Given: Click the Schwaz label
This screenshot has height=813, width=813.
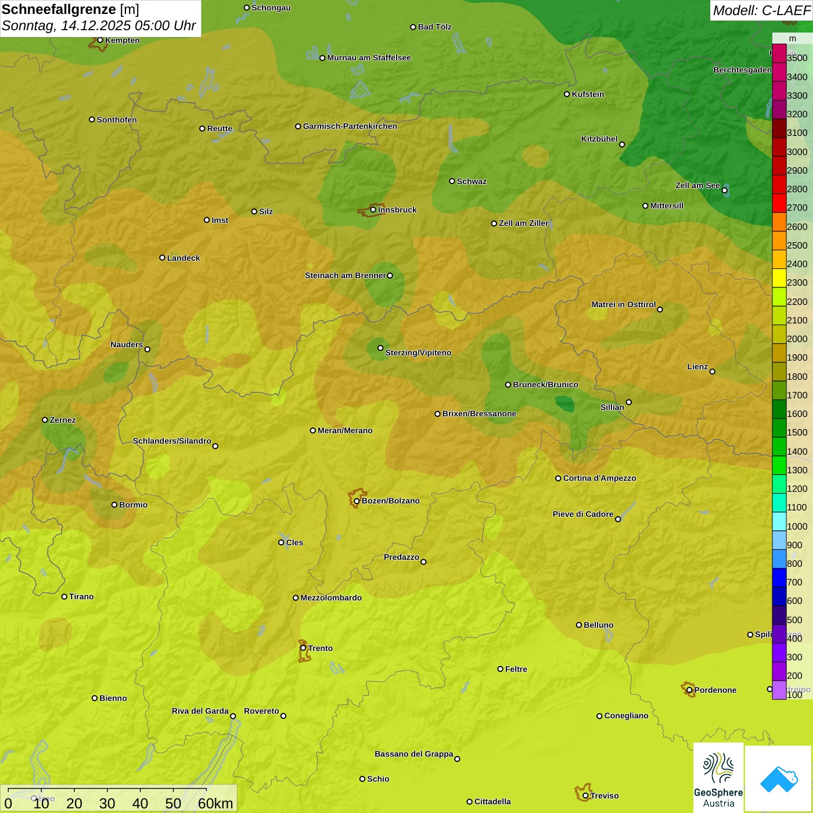Looking at the screenshot, I should click(472, 181).
